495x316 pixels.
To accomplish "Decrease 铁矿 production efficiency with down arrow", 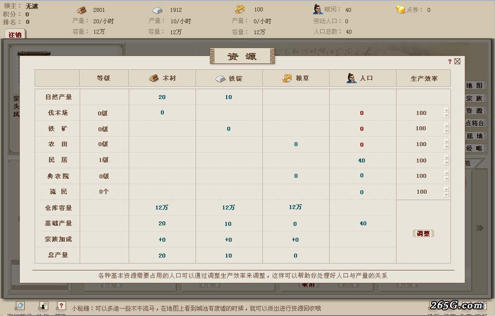I will tap(446, 131).
